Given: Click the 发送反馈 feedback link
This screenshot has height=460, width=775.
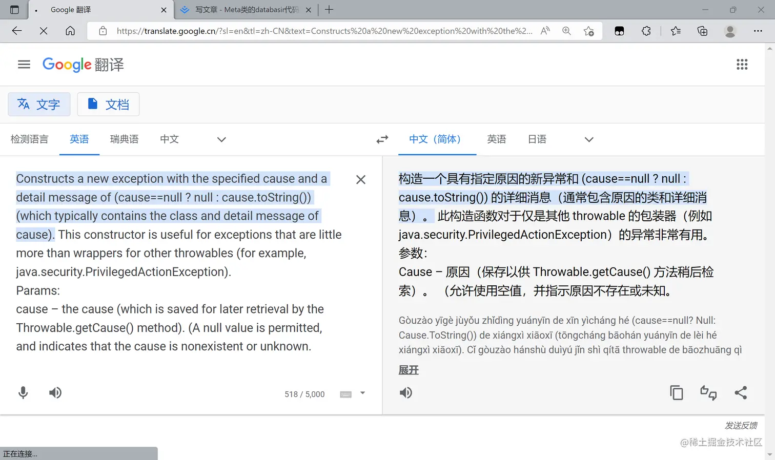Looking at the screenshot, I should click(x=741, y=425).
